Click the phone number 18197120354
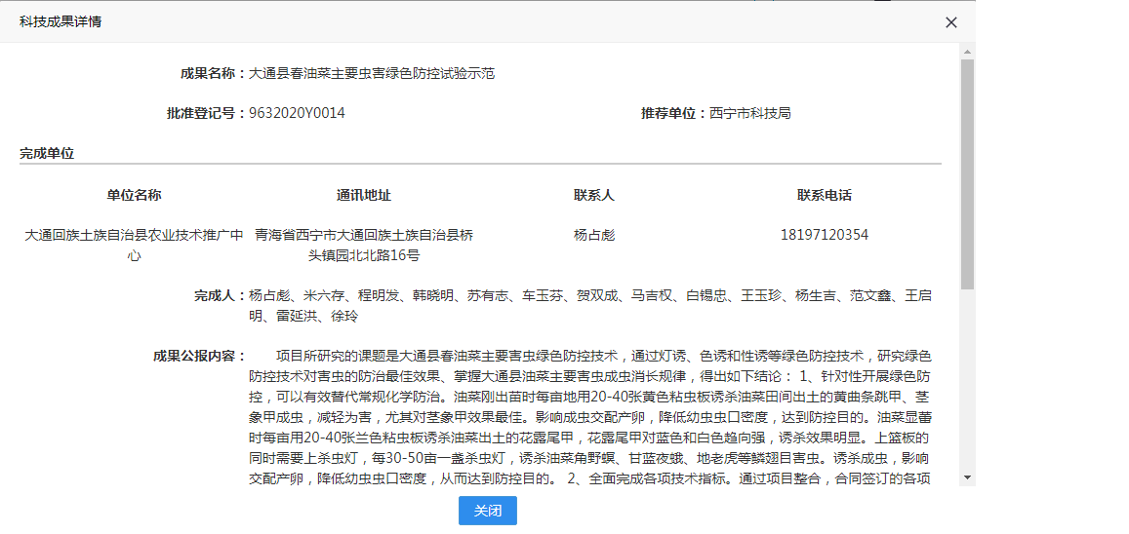This screenshot has width=1129, height=534. [x=825, y=235]
